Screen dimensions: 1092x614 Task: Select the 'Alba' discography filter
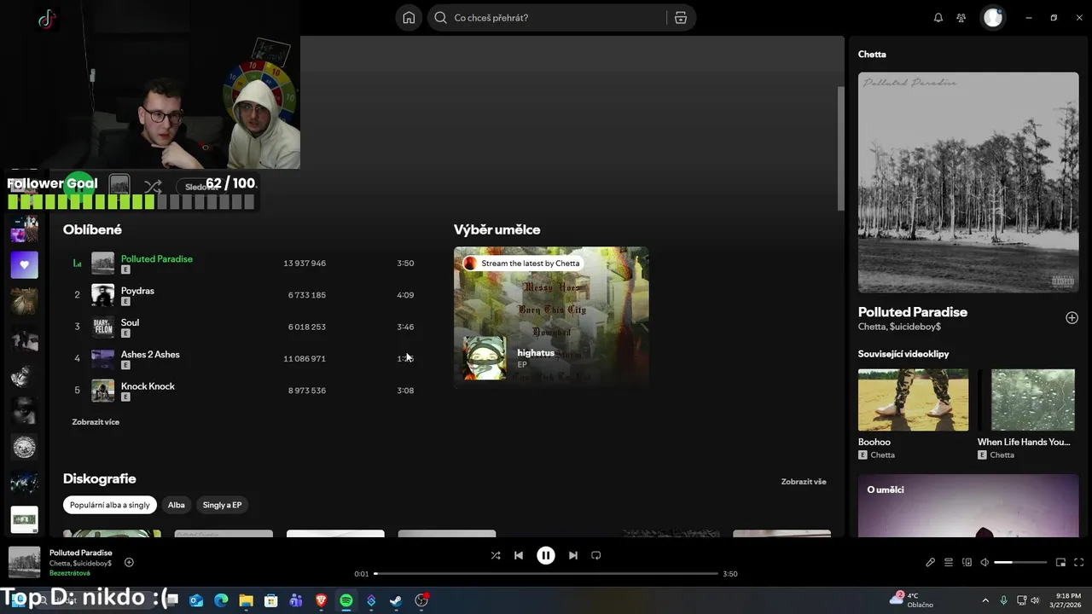(177, 505)
